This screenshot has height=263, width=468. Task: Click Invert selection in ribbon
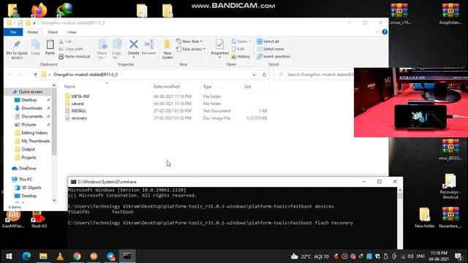[x=273, y=56]
